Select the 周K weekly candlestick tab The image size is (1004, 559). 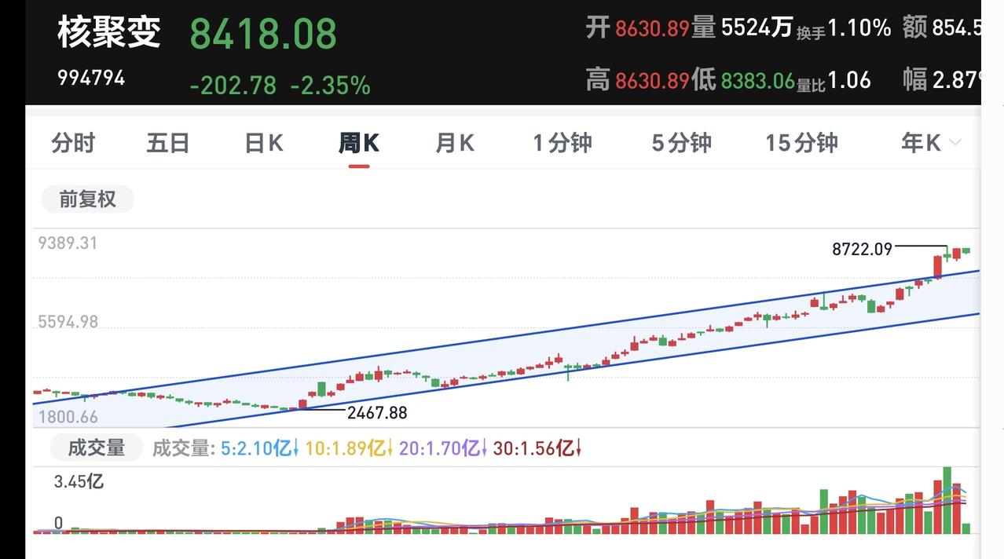pos(359,143)
